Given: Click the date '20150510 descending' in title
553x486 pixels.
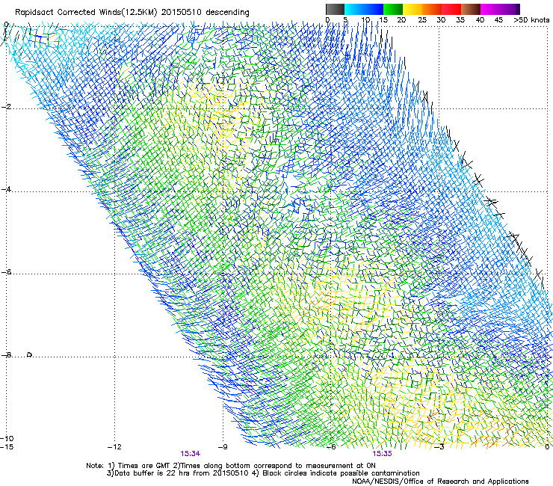Looking at the screenshot, I should coord(206,13).
